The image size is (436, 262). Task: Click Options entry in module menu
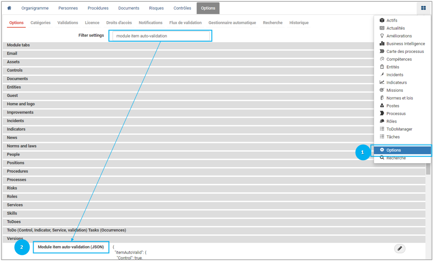point(393,150)
